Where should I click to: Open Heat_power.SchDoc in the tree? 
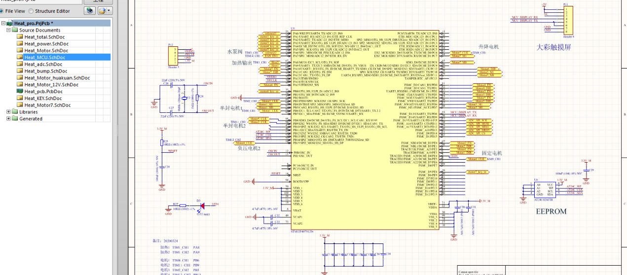tap(46, 44)
